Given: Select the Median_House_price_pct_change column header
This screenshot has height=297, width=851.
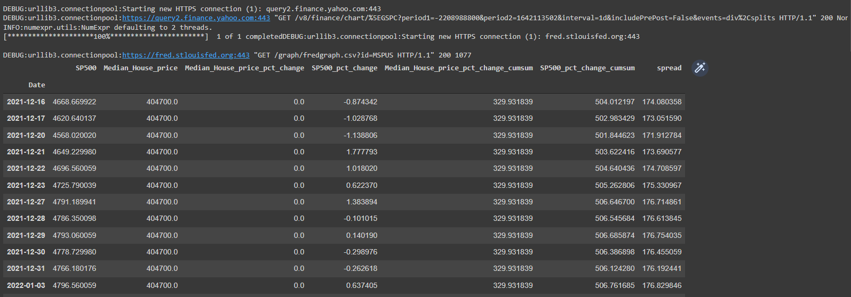Looking at the screenshot, I should pos(244,68).
